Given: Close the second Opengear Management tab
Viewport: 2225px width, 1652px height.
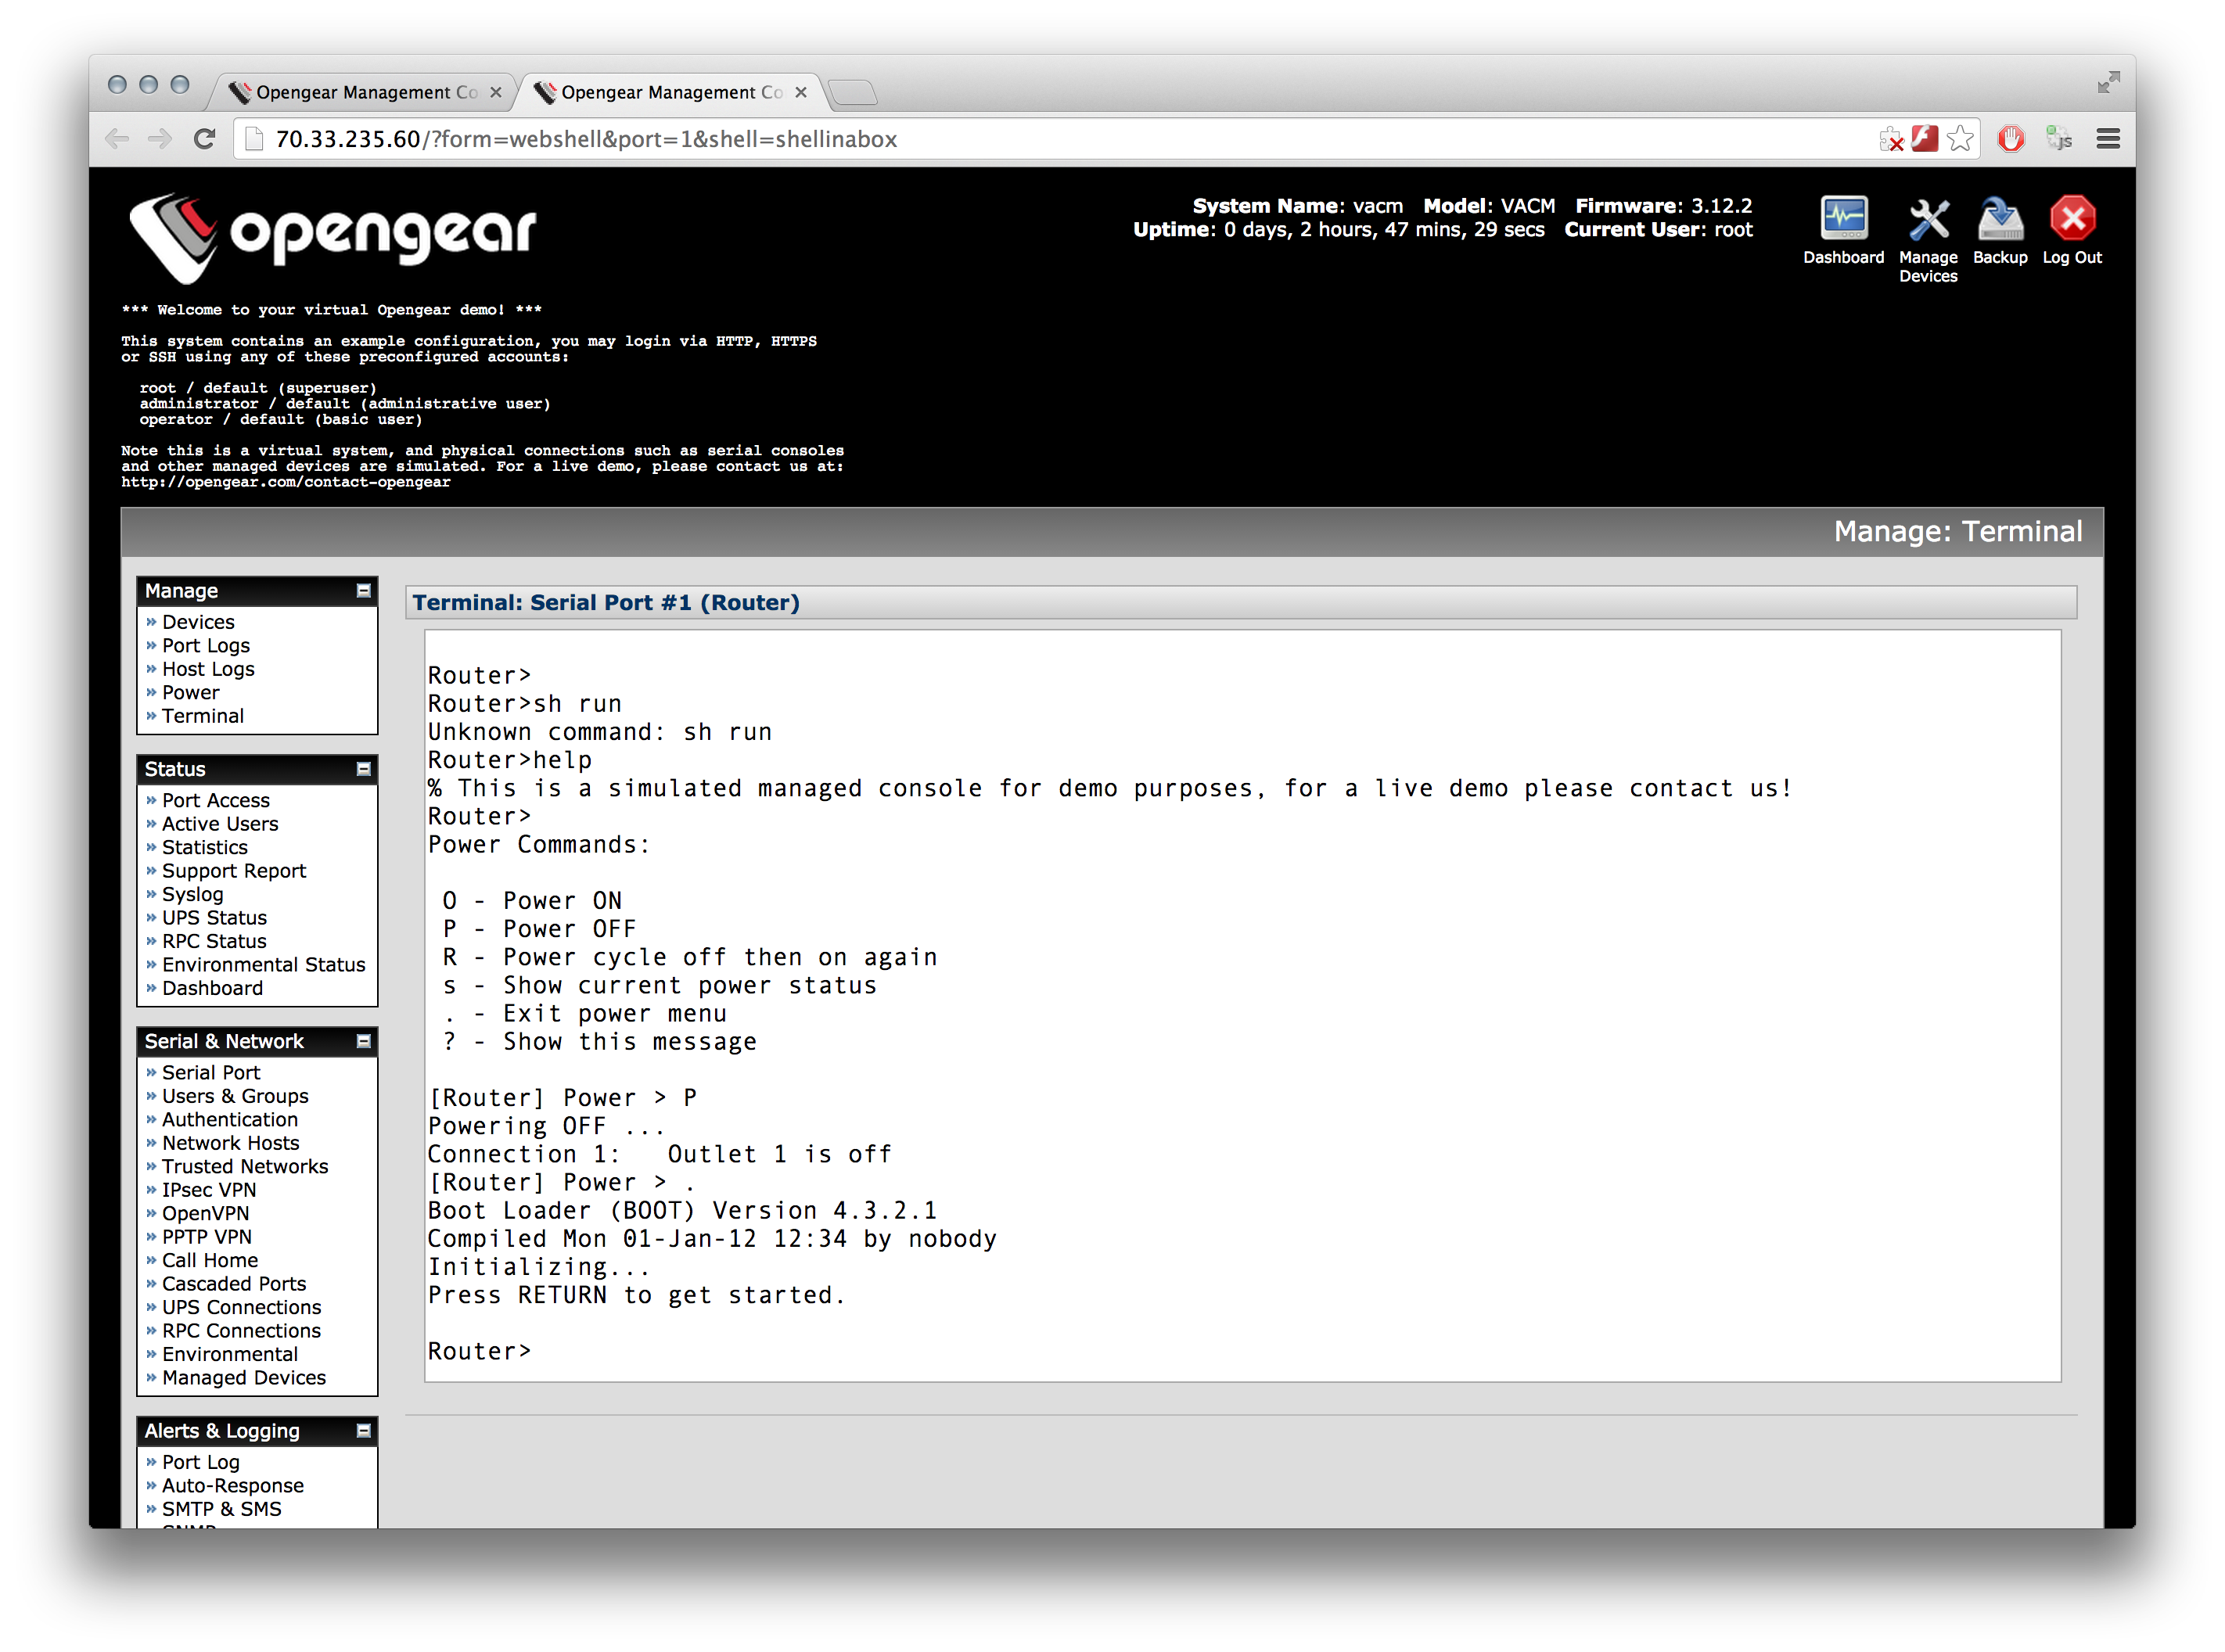Looking at the screenshot, I should (801, 92).
